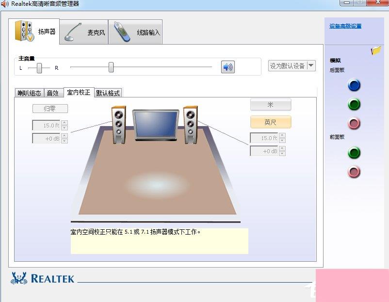Decrease left speaker gain with down arrow
The width and height of the screenshot is (389, 302).
click(x=64, y=141)
